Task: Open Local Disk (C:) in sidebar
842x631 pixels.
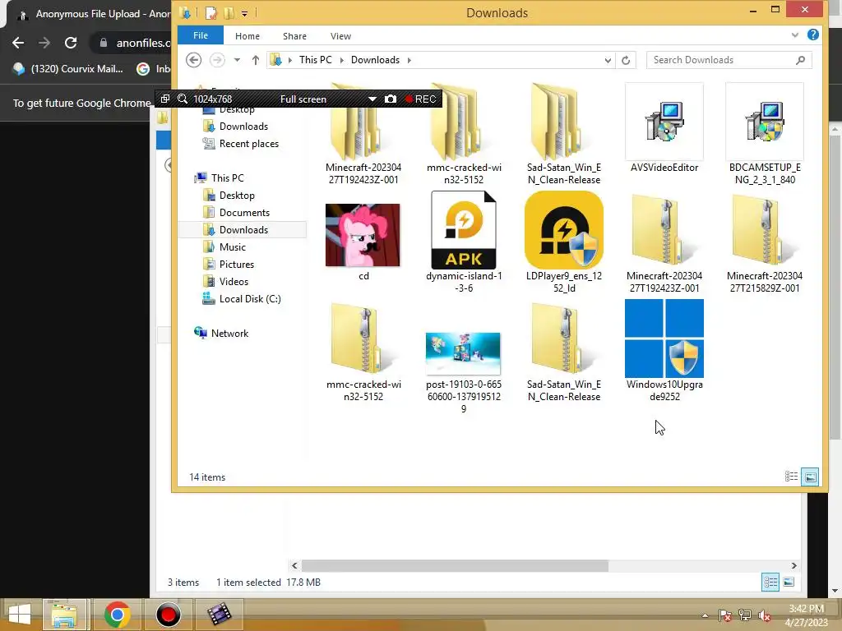Action: [249, 299]
